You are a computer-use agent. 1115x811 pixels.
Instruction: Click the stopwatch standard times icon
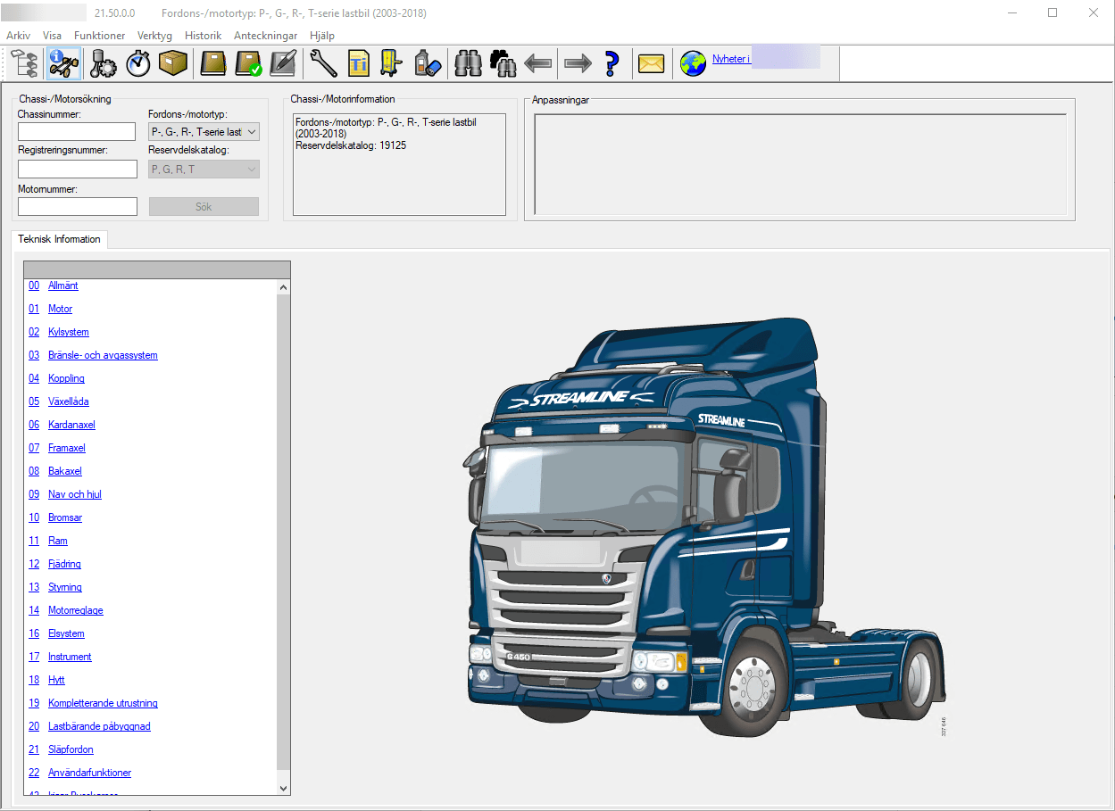138,63
